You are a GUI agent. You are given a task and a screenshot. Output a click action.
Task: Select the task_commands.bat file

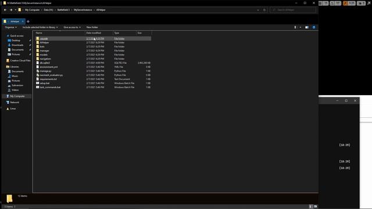click(50, 87)
